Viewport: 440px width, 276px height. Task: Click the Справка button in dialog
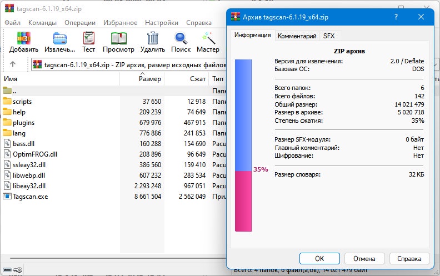pyautogui.click(x=409, y=258)
